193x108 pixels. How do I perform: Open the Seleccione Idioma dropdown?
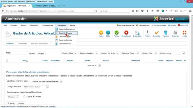(171, 53)
